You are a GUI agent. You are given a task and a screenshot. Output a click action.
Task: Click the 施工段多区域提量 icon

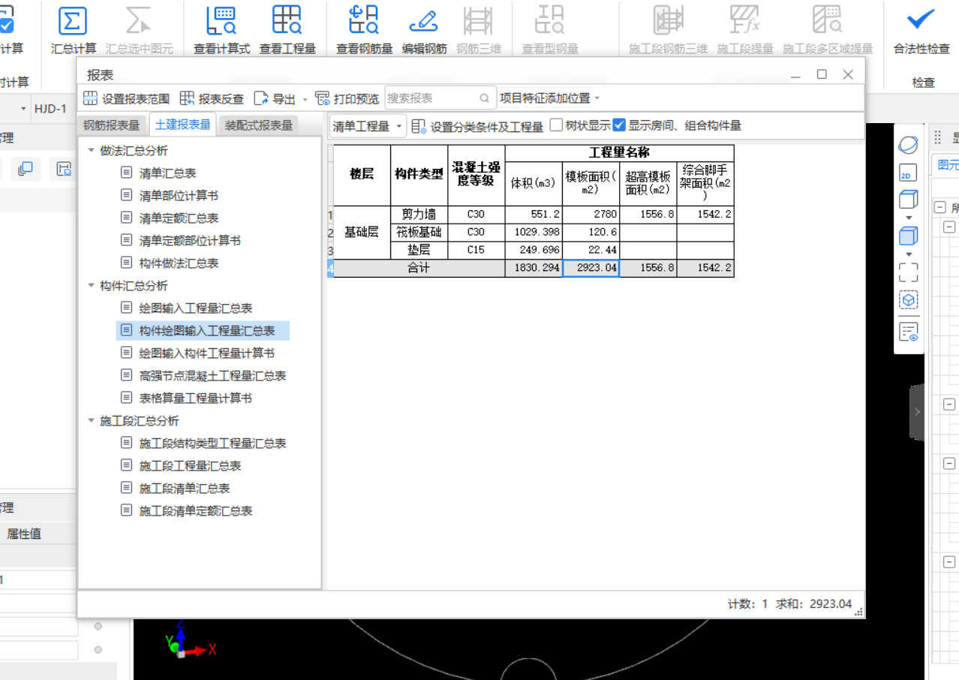(827, 21)
